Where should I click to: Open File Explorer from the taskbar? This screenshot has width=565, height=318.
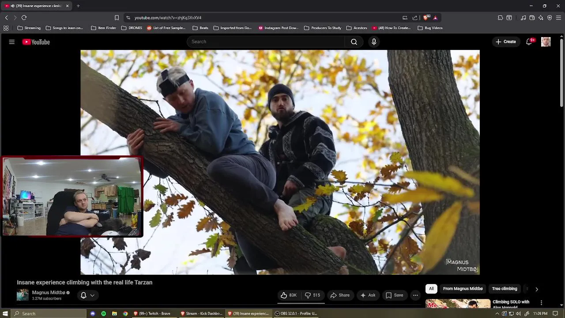(x=114, y=314)
